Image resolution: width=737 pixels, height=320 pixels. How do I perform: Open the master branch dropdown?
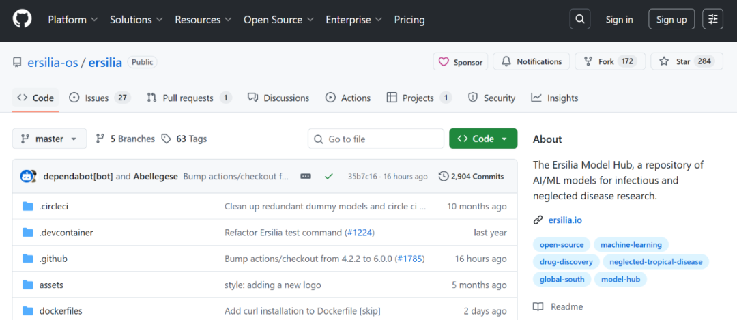(50, 139)
